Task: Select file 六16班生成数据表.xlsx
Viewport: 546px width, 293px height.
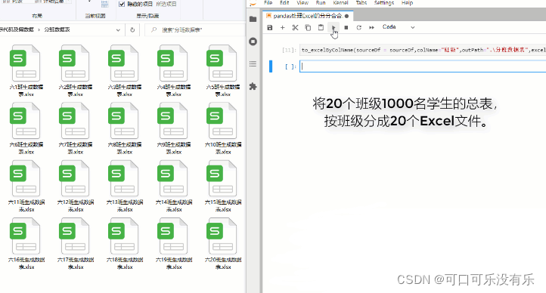Action: click(x=26, y=244)
